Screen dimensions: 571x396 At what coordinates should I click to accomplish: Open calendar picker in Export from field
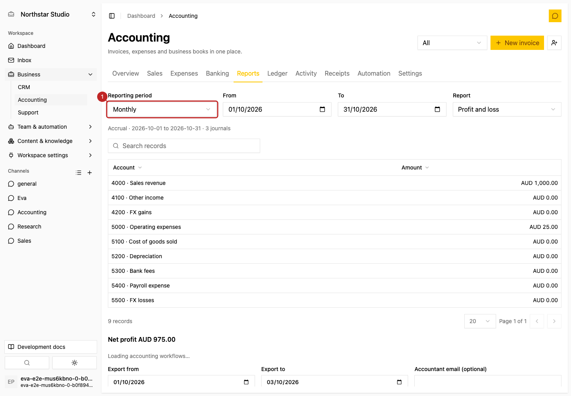pyautogui.click(x=246, y=382)
